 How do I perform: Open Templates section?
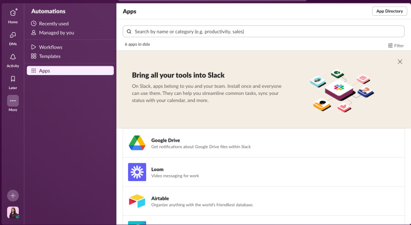[70, 56]
